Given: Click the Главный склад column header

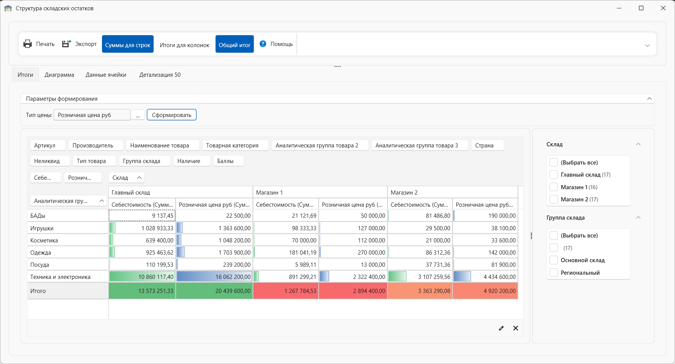Looking at the screenshot, I should [x=181, y=192].
